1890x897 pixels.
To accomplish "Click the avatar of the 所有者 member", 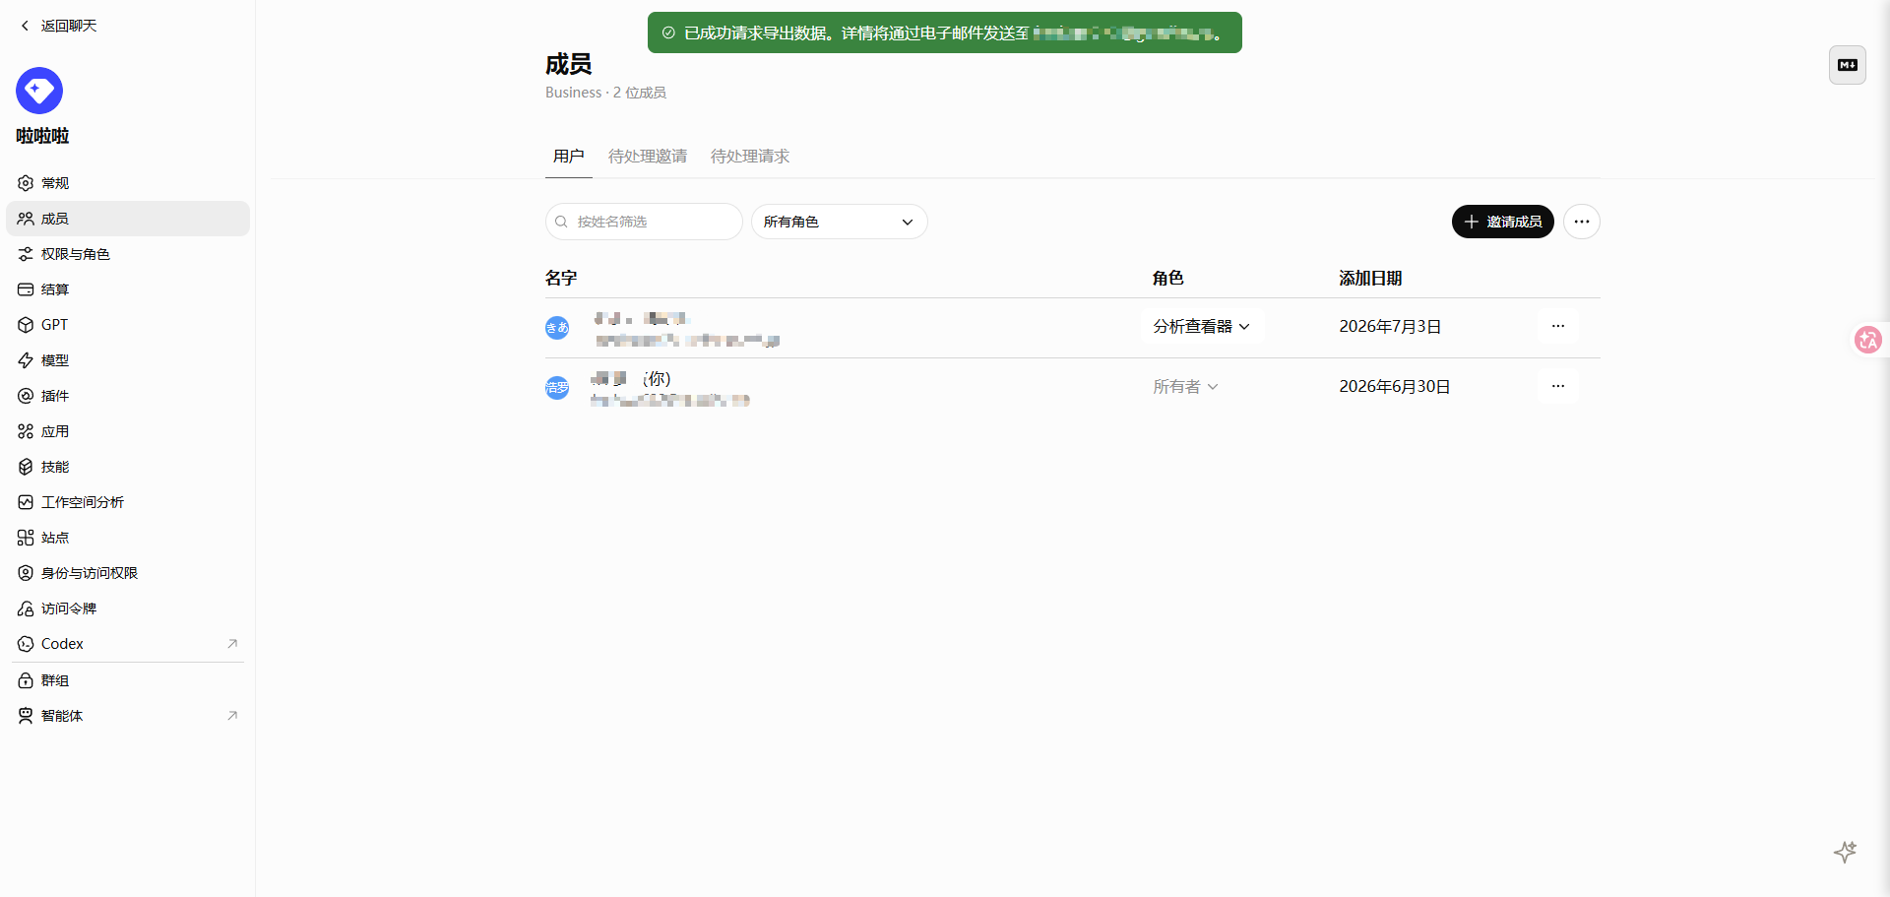I will tap(557, 388).
